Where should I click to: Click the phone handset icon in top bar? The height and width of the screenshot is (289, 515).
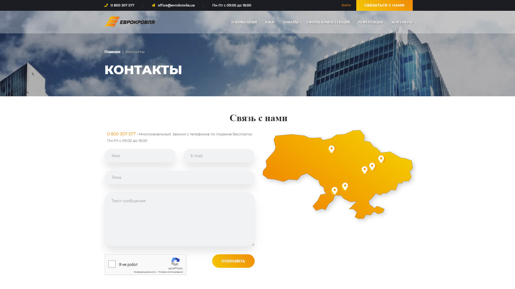[x=106, y=5]
